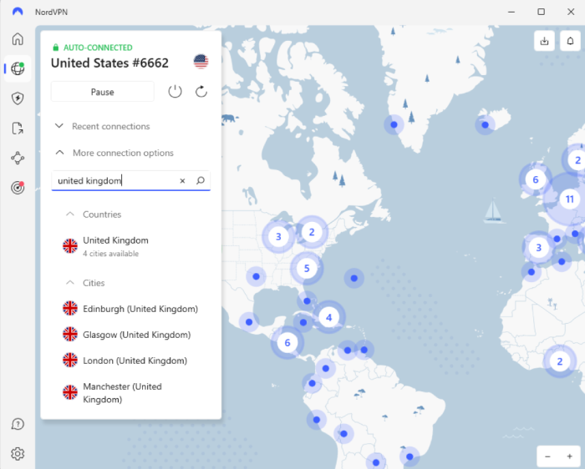Open Threat Protection shield icon

tap(18, 98)
